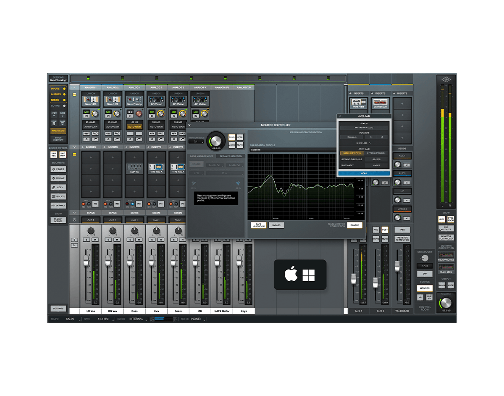The height and width of the screenshot is (396, 504).
Task: Select After Listening in Apply Gain
Action: point(376,153)
